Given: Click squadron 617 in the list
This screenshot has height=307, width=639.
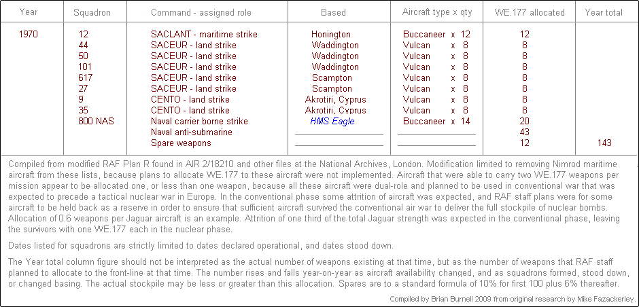Looking at the screenshot, I should (86, 78).
